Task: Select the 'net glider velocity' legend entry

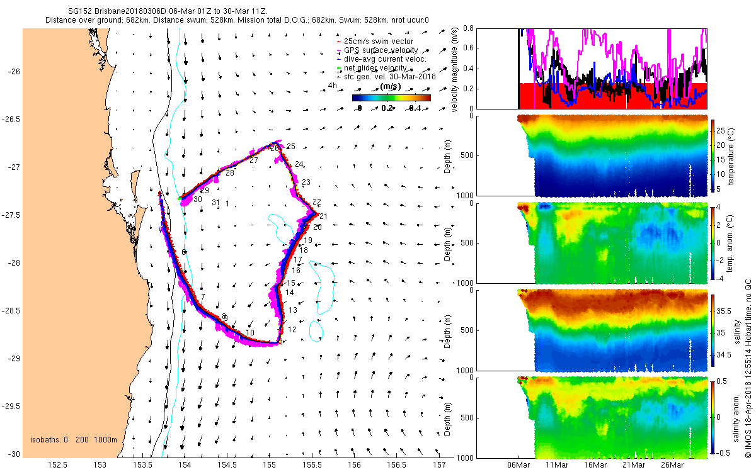Action: click(375, 68)
